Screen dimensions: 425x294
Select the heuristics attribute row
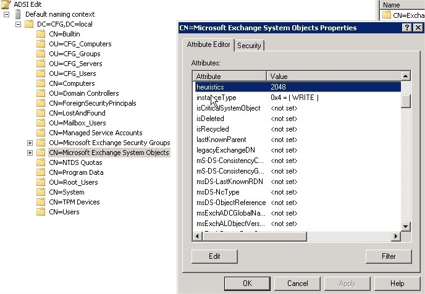point(298,87)
